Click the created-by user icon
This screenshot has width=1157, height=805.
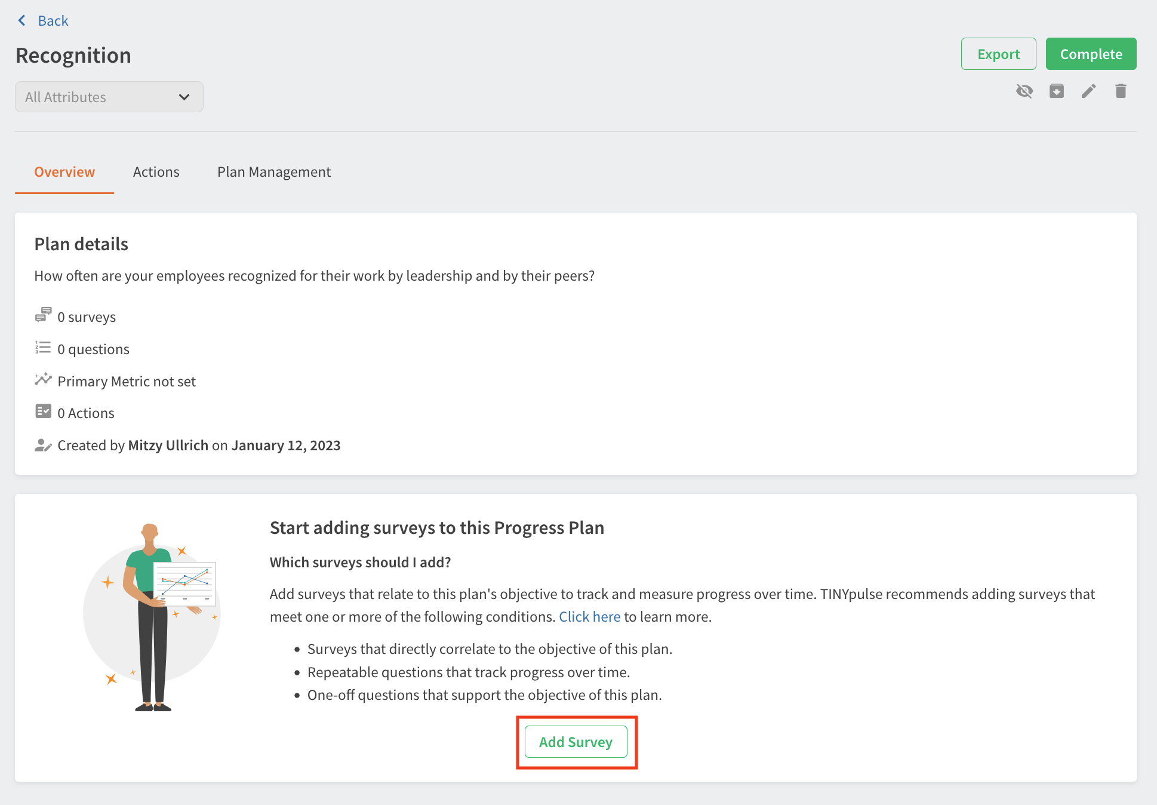point(43,445)
